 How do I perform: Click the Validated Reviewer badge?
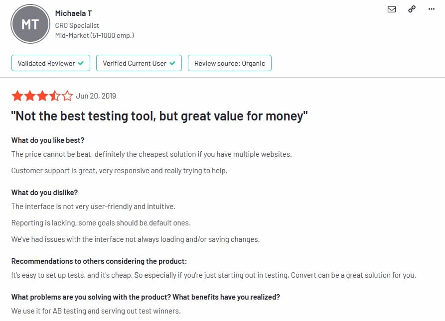point(50,63)
